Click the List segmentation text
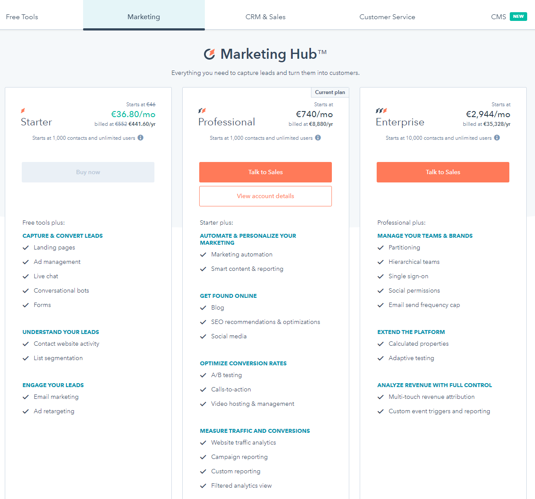Screen dimensions: 535x499 58,358
